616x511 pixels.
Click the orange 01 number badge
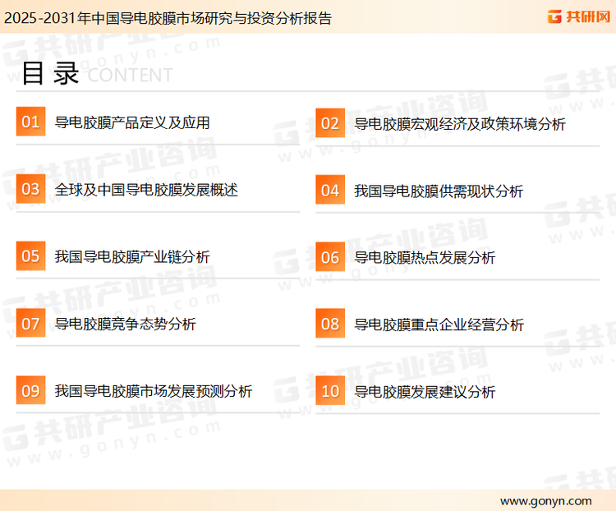pyautogui.click(x=30, y=122)
